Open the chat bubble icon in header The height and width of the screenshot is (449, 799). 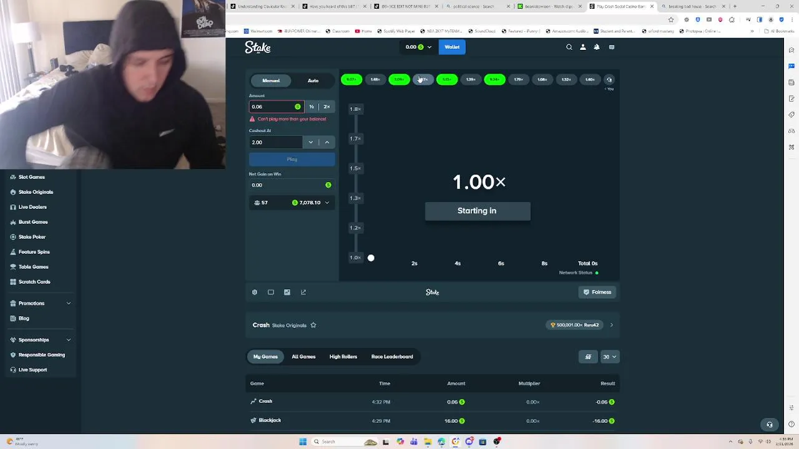point(612,47)
